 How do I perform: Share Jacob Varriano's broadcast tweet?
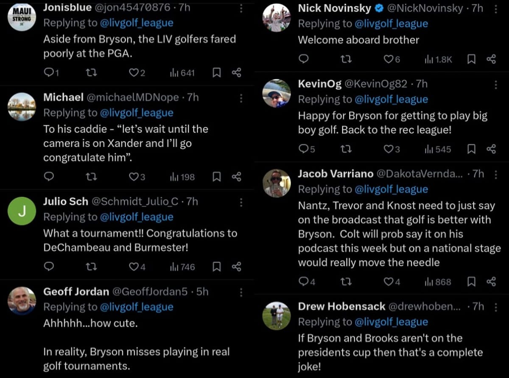491,281
